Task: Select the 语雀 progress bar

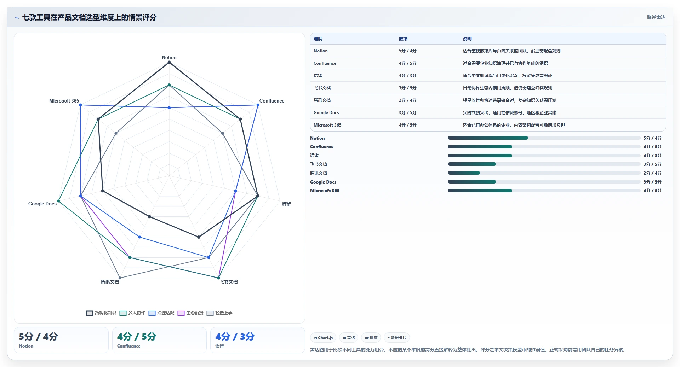Action: click(544, 156)
